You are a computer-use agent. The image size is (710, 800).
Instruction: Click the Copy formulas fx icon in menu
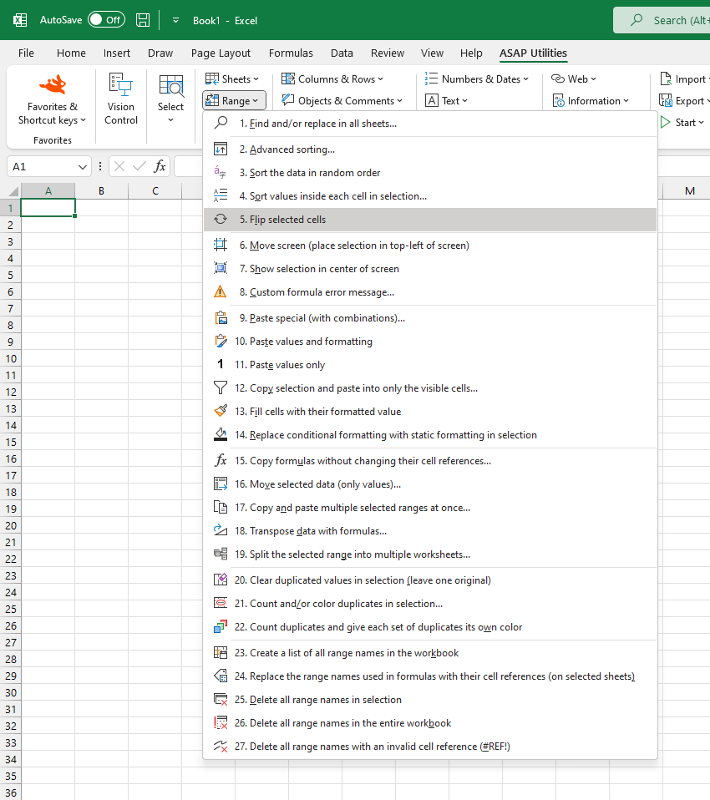point(221,460)
